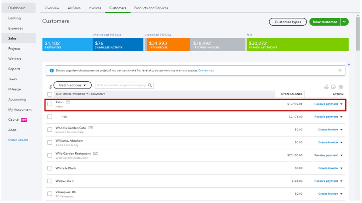
Task: Open action dropdown arrow for 101
Action: pos(341,117)
